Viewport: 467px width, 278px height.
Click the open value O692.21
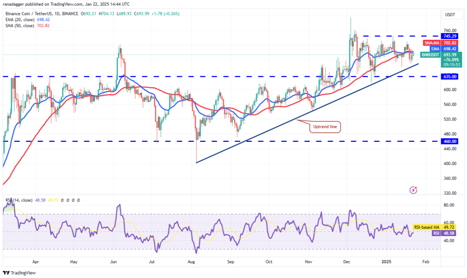pyautogui.click(x=89, y=14)
